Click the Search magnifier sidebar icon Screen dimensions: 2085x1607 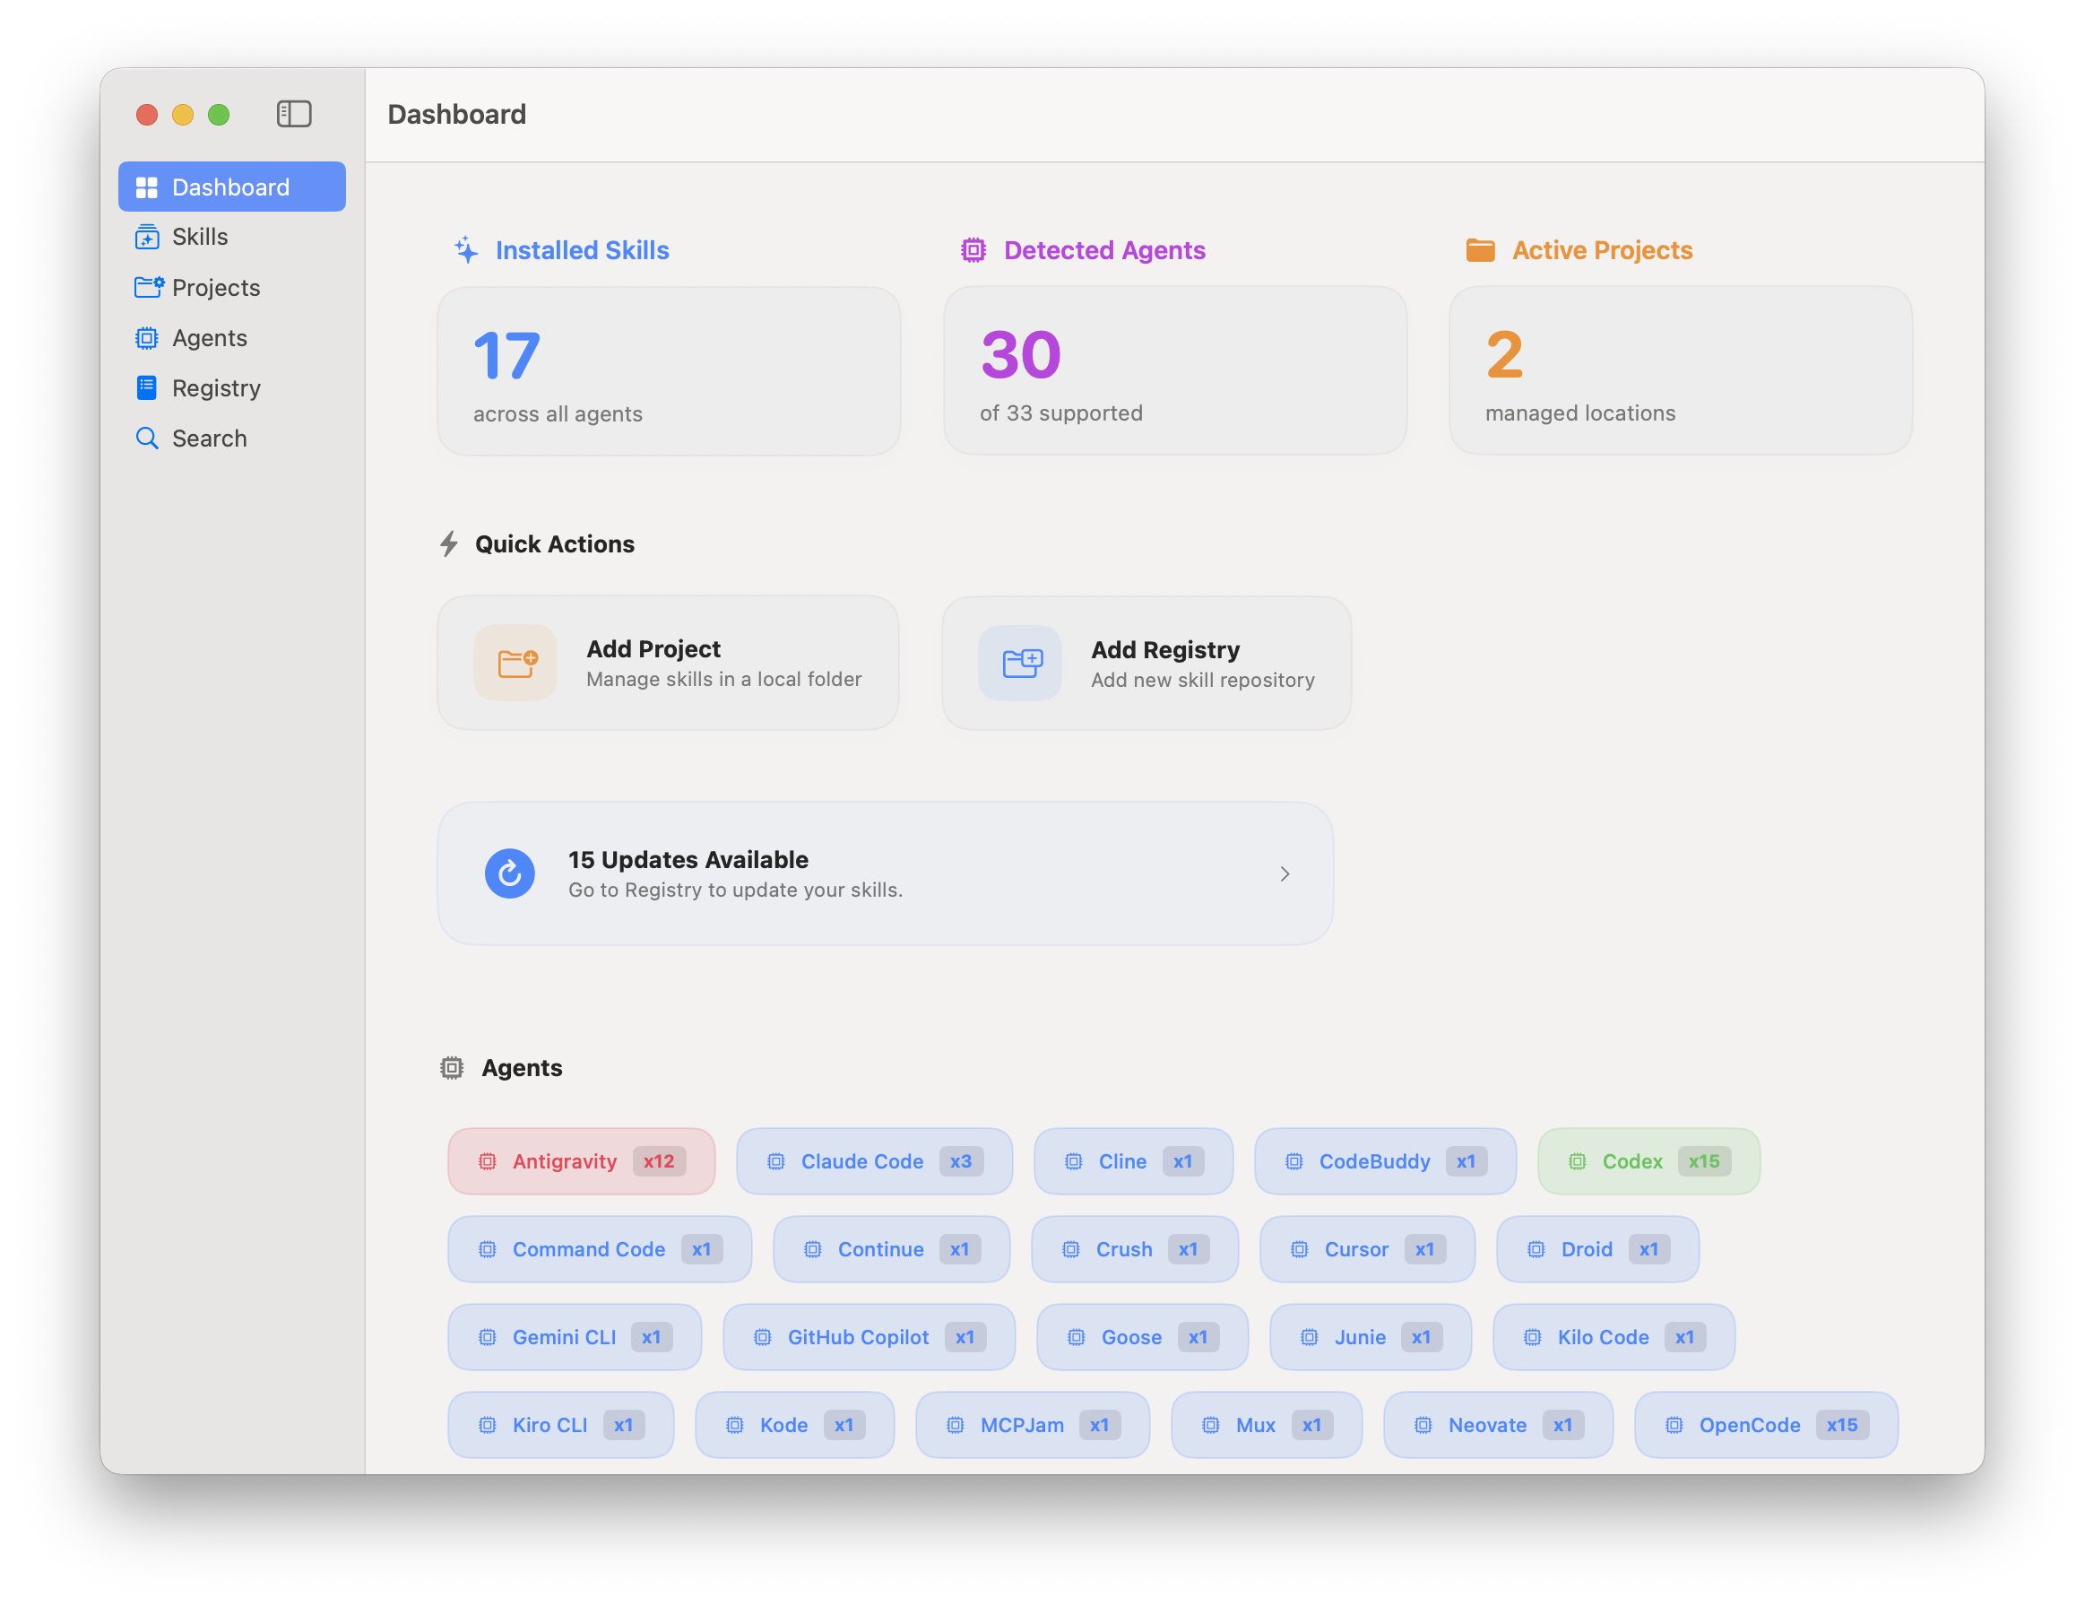(x=147, y=439)
